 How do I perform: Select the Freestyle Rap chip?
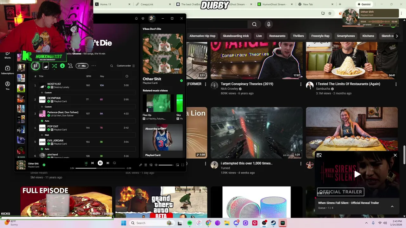[x=320, y=36]
